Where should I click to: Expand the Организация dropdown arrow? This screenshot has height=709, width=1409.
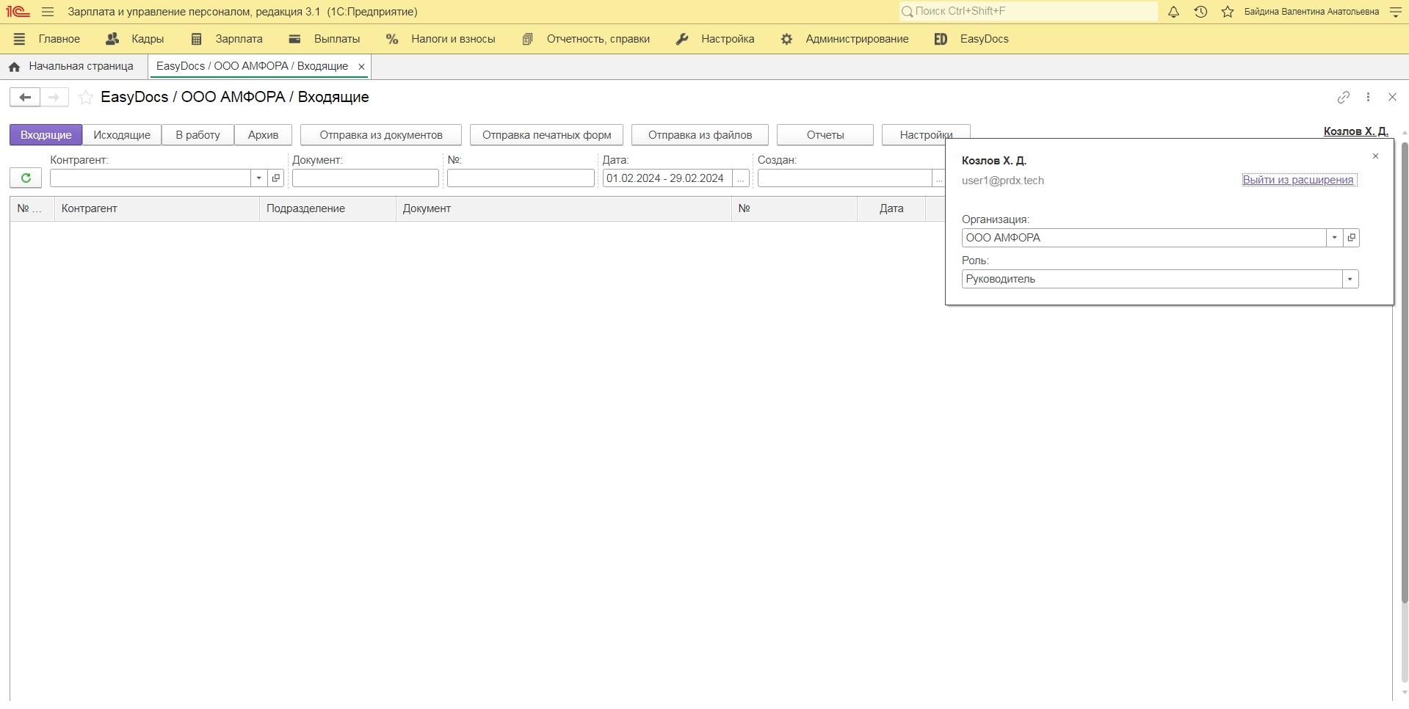click(1334, 238)
